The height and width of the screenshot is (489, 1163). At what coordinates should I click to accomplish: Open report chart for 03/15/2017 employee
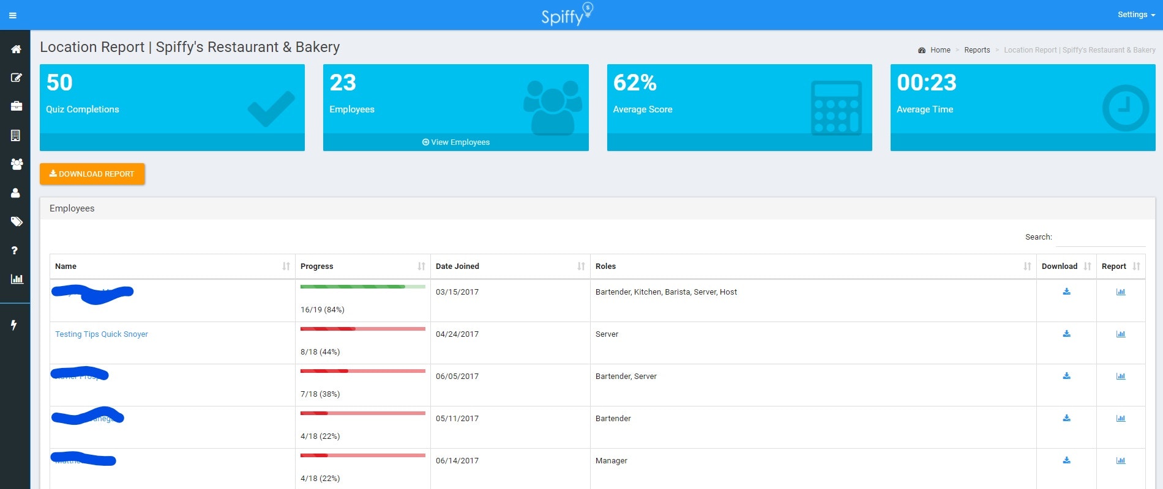1121,292
